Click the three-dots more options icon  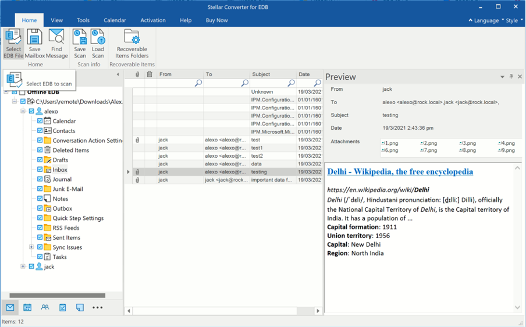pos(97,307)
